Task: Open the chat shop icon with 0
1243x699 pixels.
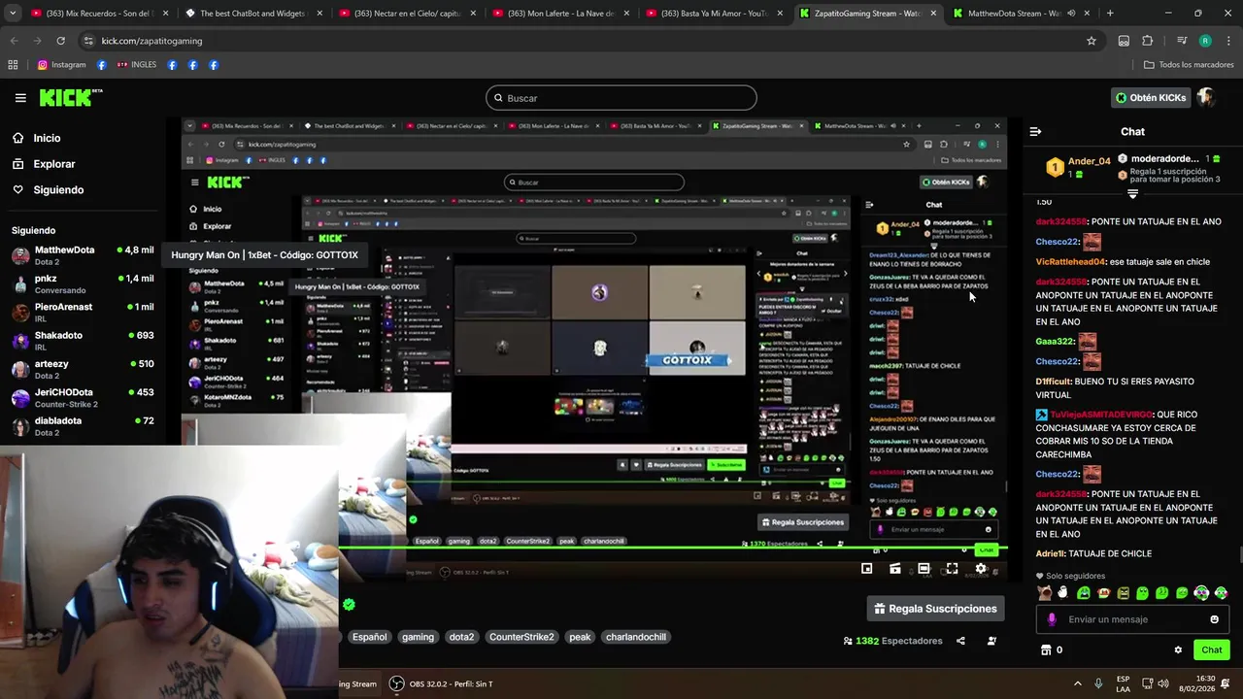Action: pyautogui.click(x=1053, y=650)
